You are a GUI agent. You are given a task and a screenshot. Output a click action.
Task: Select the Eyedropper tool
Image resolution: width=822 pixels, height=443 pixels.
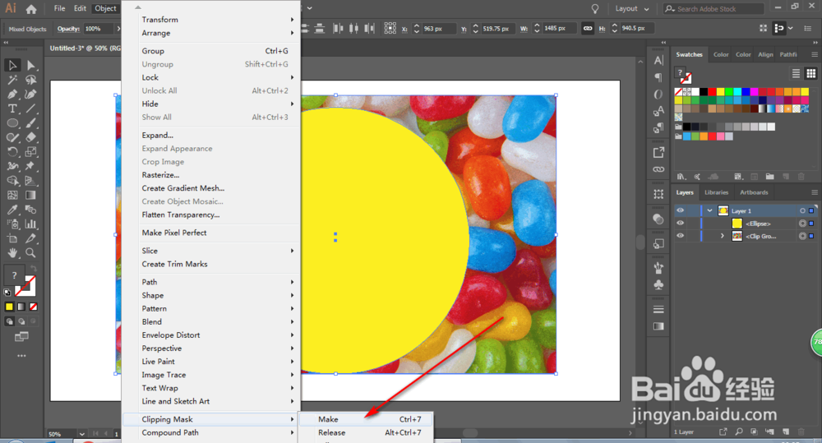click(12, 210)
